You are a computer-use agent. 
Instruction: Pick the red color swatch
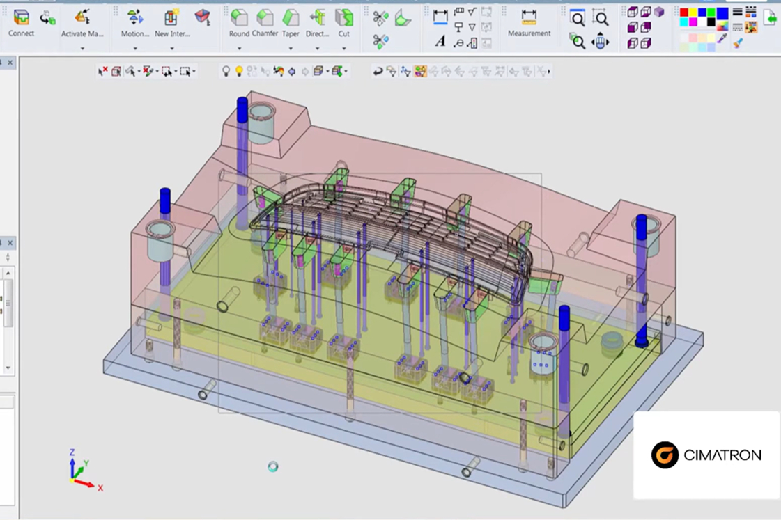(684, 13)
